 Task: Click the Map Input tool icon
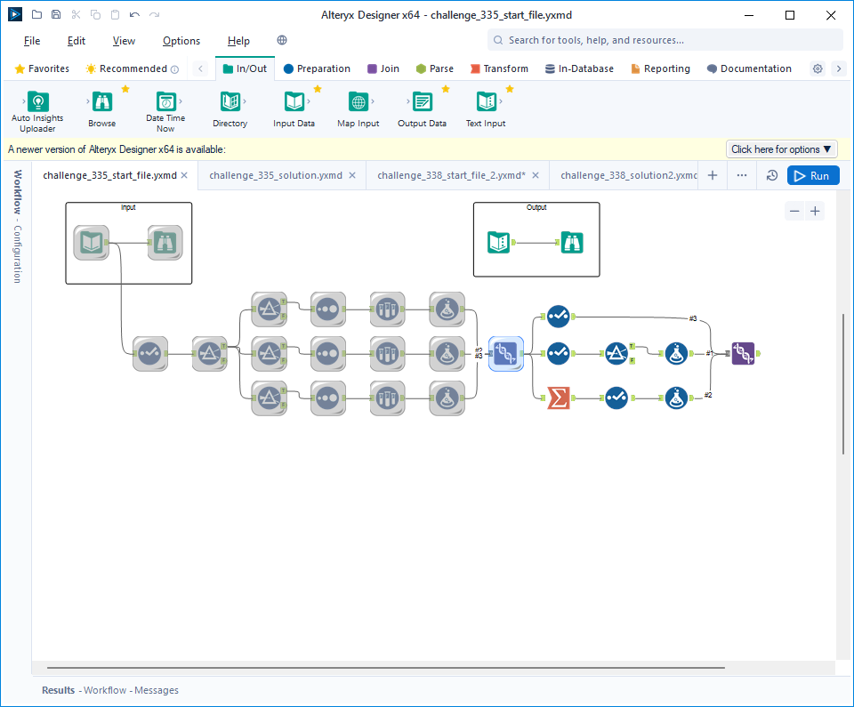click(x=358, y=101)
